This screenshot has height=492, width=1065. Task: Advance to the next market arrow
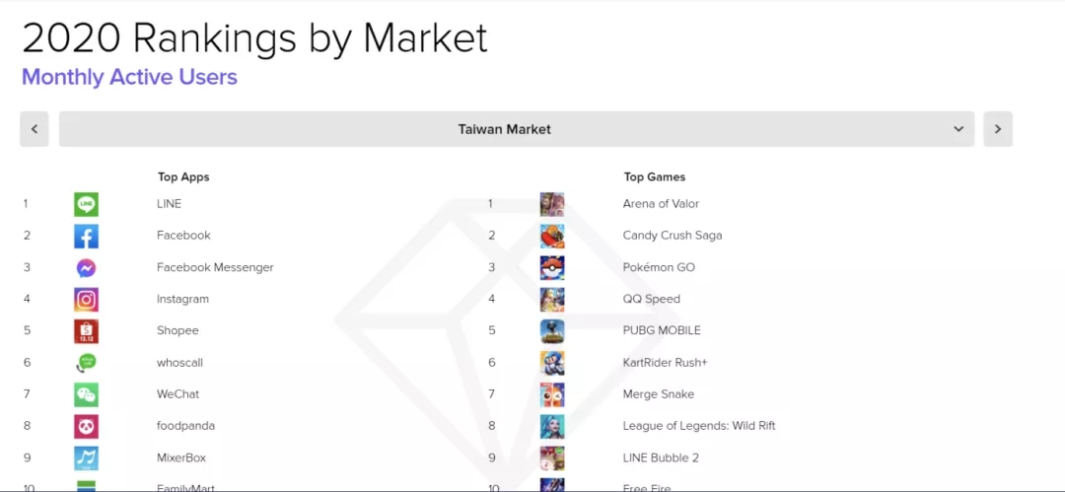[998, 129]
